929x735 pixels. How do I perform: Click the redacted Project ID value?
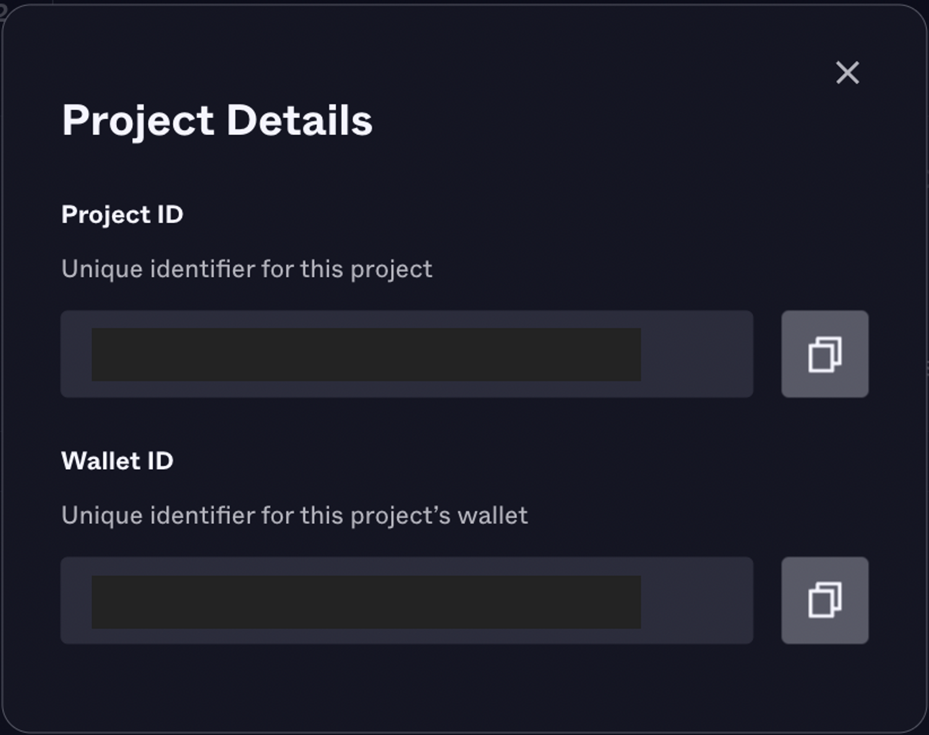coord(366,354)
